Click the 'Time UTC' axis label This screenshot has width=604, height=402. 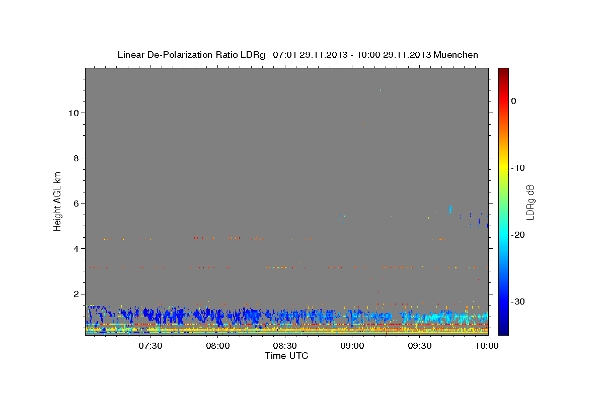[x=286, y=356]
